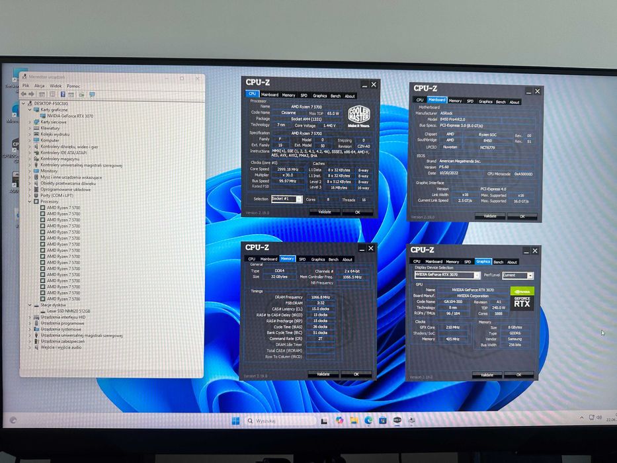Expand Klawiatury category
617x463 pixels.
30,128
